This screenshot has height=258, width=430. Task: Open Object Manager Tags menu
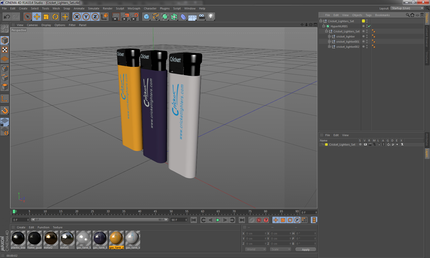coord(369,15)
